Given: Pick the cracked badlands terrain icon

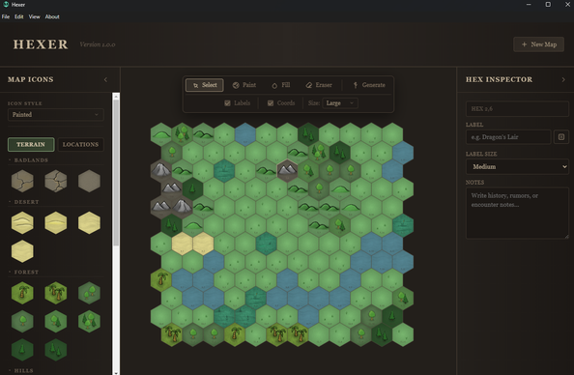Looking at the screenshot, I should (22, 181).
